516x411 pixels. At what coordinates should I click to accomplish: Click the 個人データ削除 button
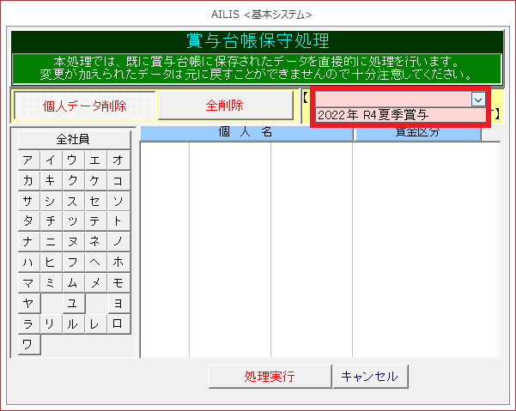click(85, 106)
